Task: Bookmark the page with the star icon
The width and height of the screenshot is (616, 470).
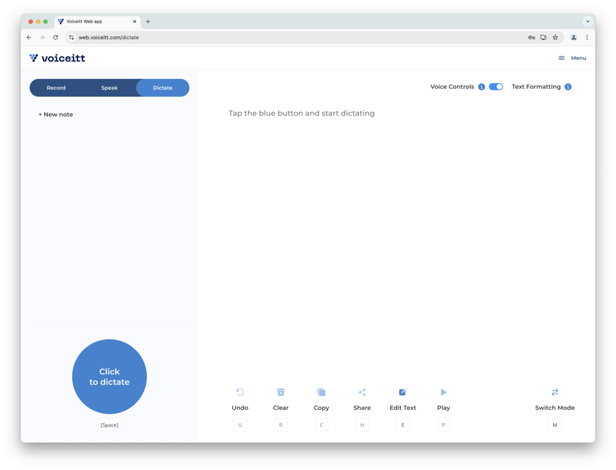Action: point(555,37)
